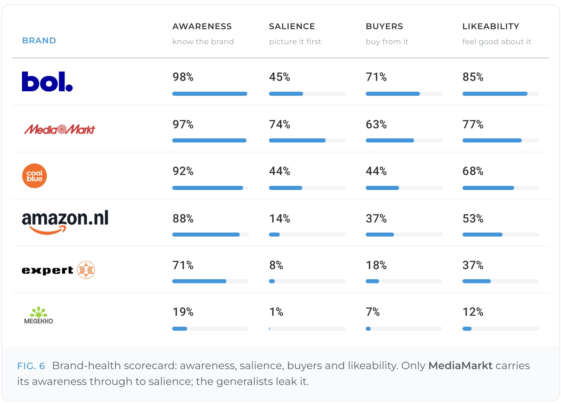Select the AWARENESS column heading
The width and height of the screenshot is (561, 404).
click(x=202, y=26)
